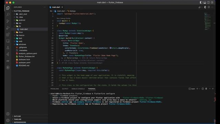Screen dimensions: 220x124
Task: Switch to the DEBUG CONSOLE tab
Action: pos(78,89)
